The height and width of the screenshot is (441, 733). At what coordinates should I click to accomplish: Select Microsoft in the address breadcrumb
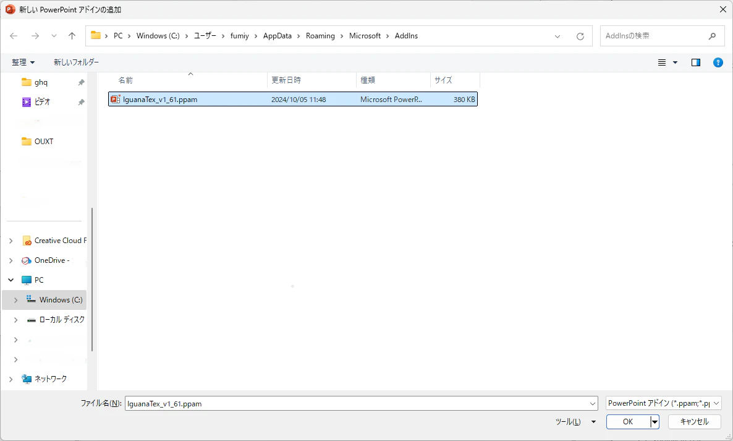[365, 36]
